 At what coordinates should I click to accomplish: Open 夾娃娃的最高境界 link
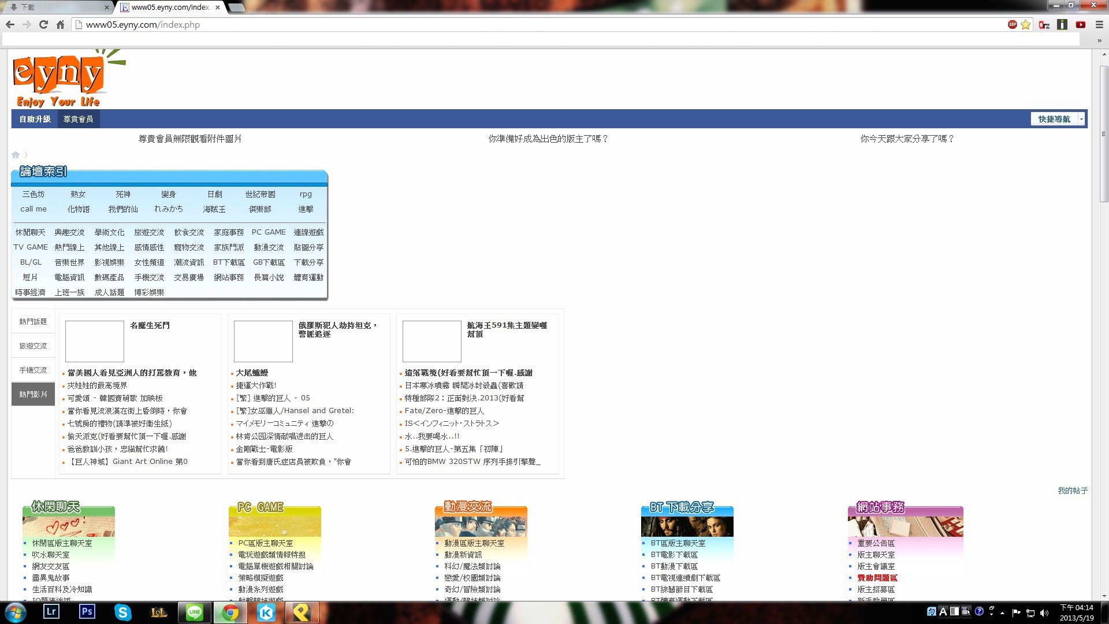pyautogui.click(x=97, y=385)
